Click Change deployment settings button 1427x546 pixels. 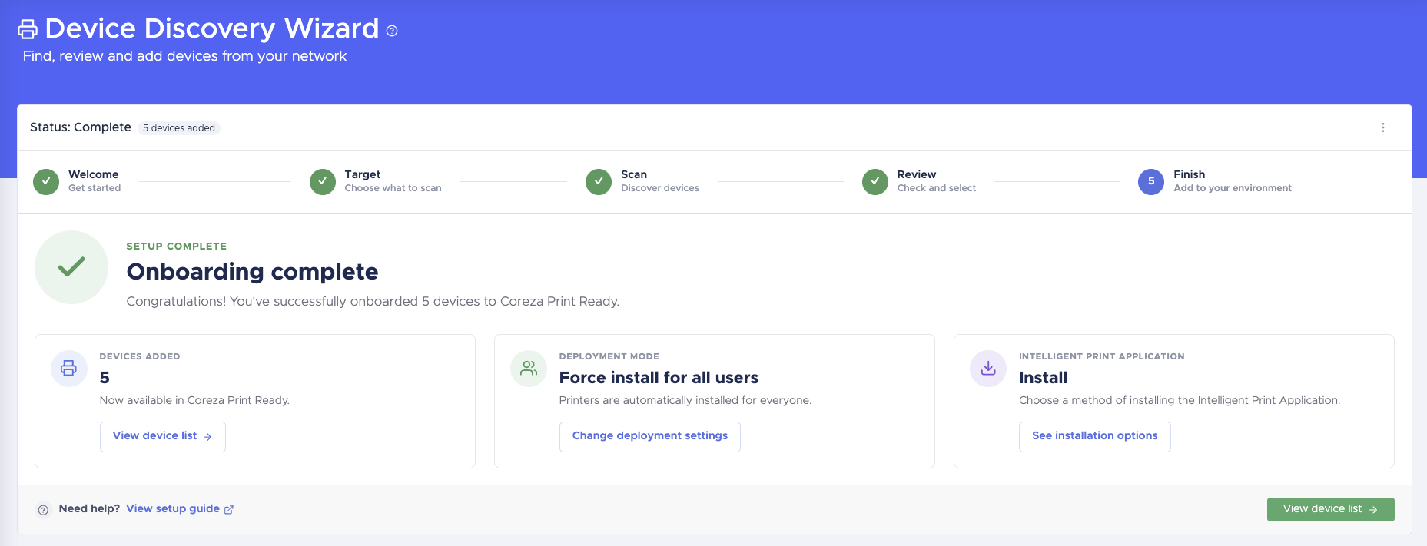coord(650,436)
